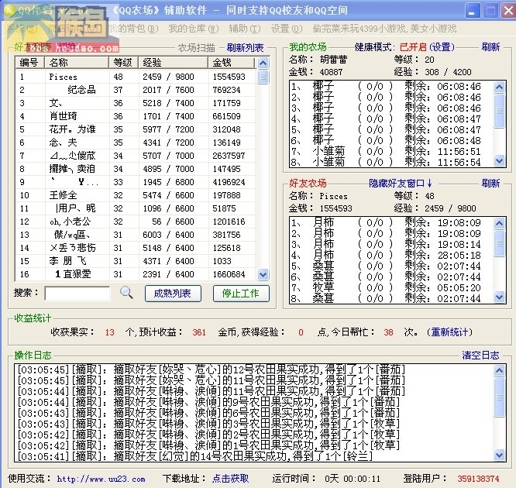Open the 4399小游戏 promotional menu link
516x488 pixels.
pos(385,29)
